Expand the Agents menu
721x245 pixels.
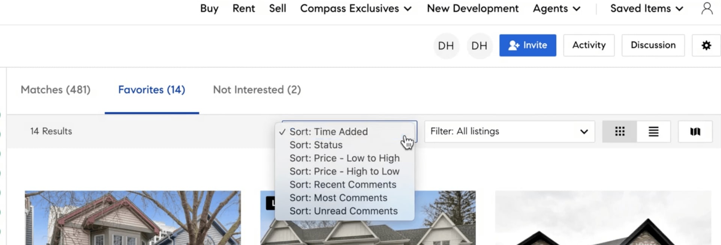[x=557, y=8]
